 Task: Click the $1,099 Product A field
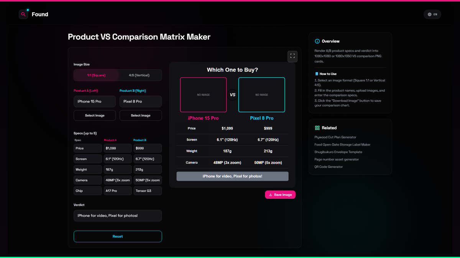point(118,148)
